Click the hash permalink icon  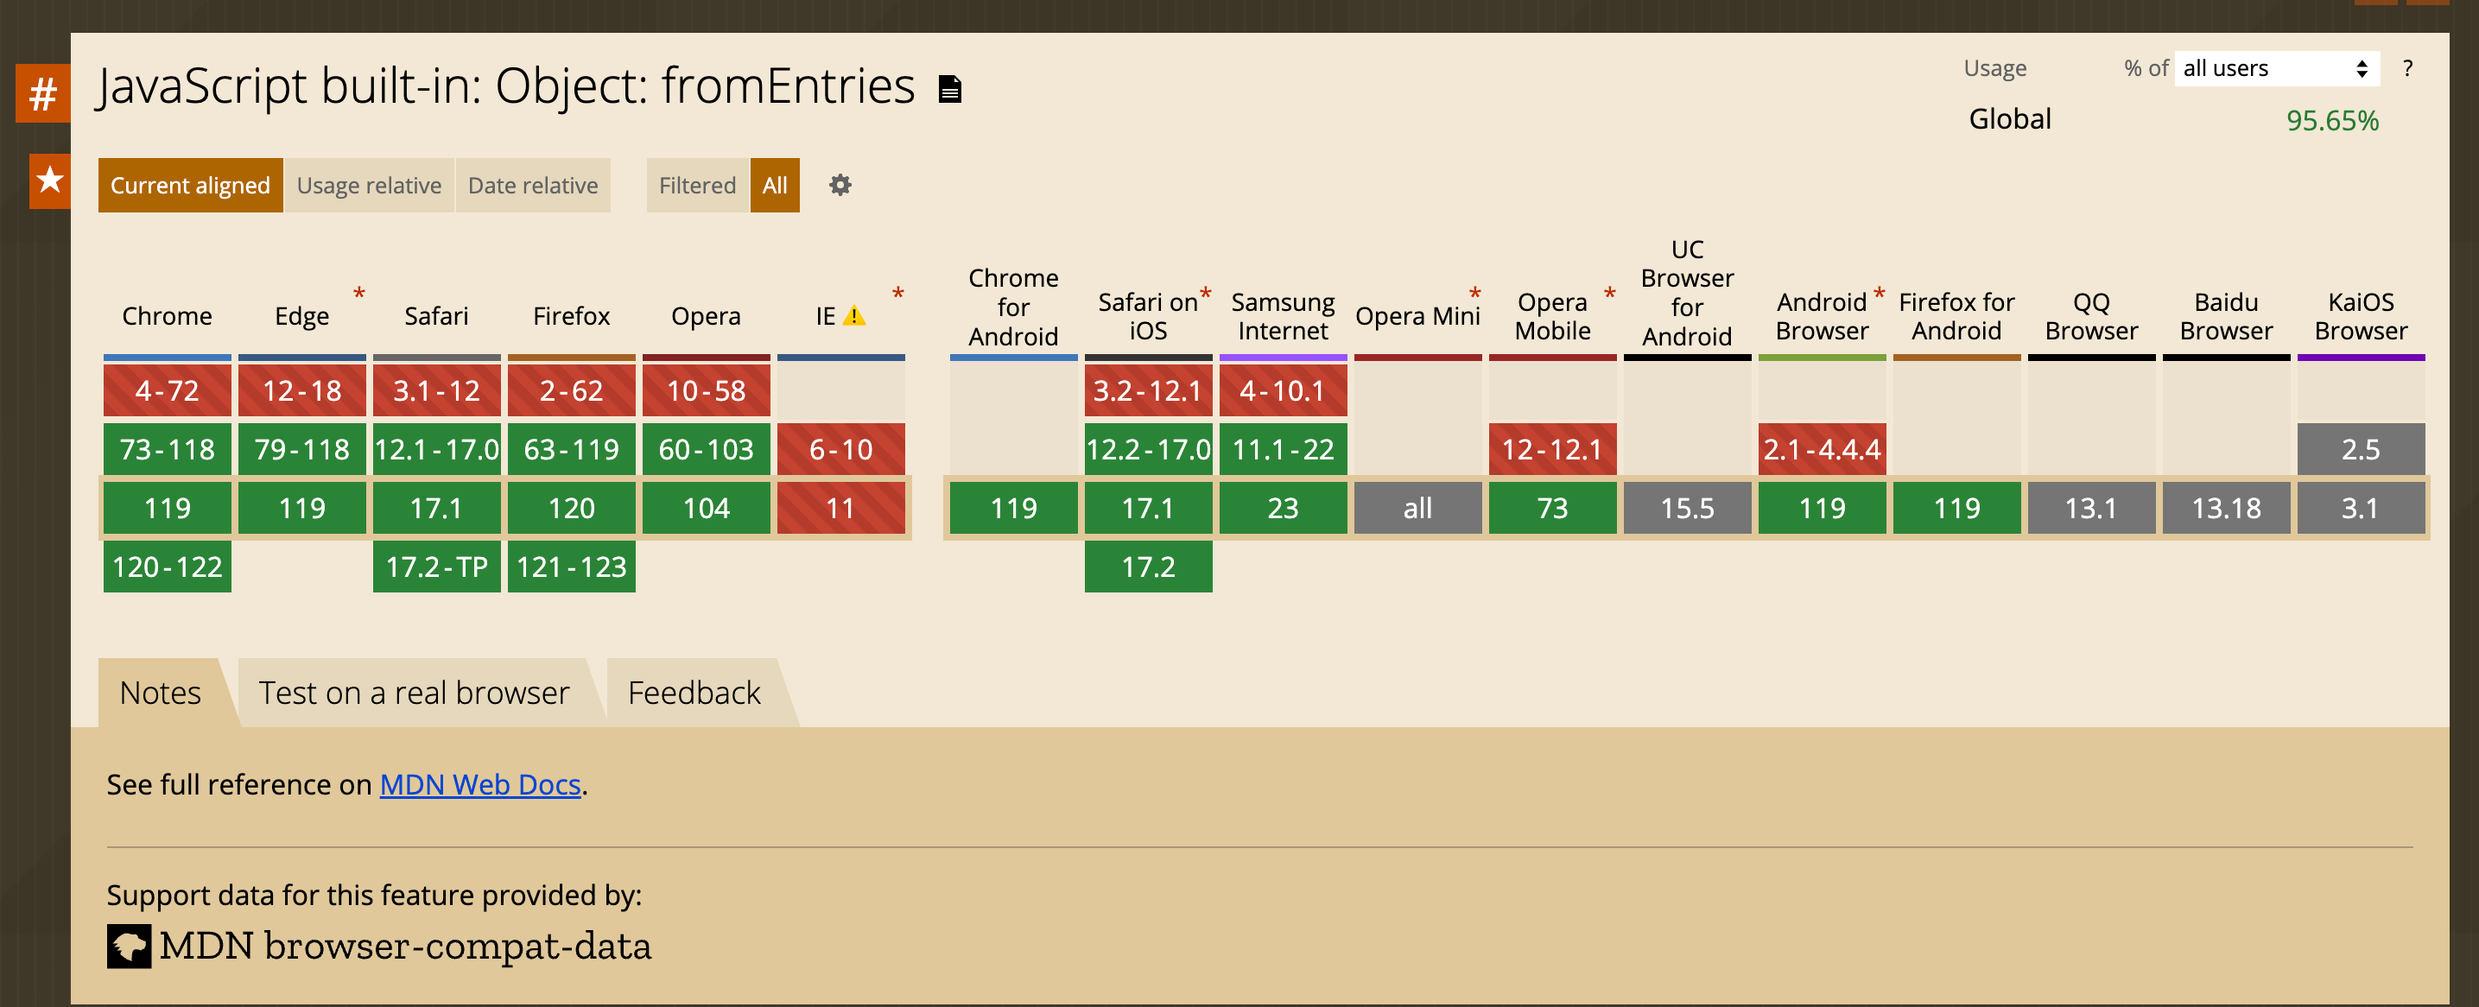pos(42,93)
